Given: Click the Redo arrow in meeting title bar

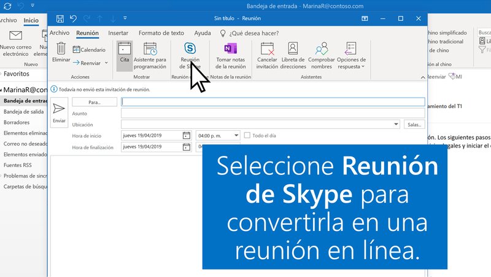Looking at the screenshot, I should (87, 19).
